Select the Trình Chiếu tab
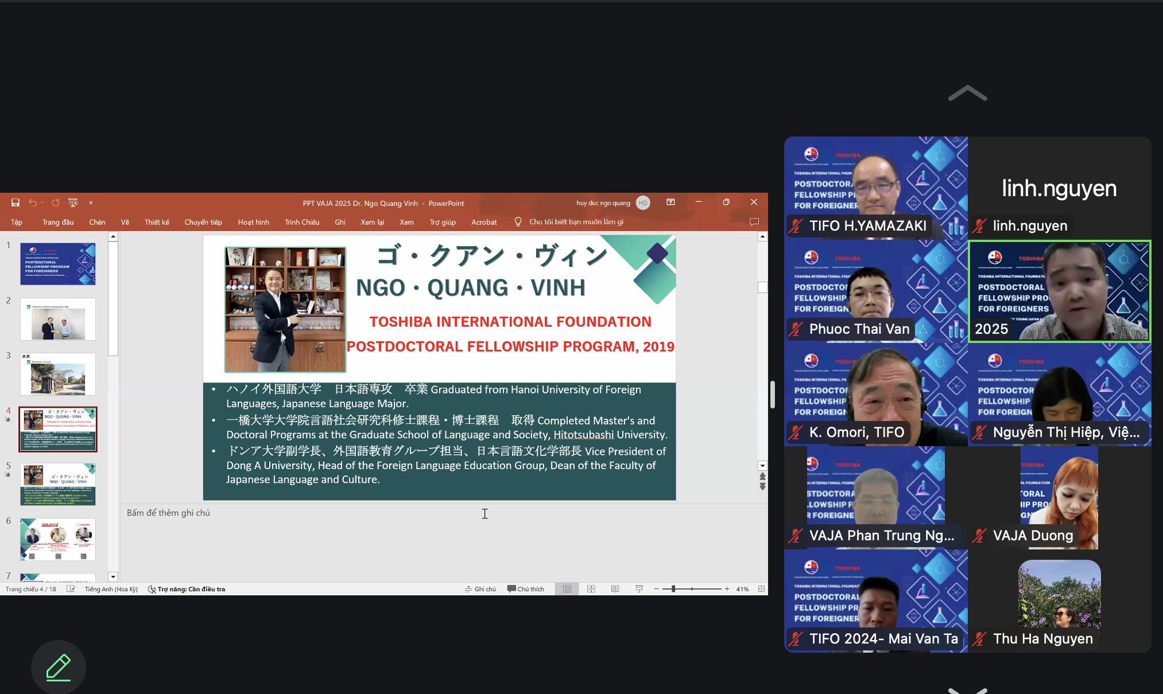This screenshot has width=1163, height=694. pyautogui.click(x=302, y=222)
